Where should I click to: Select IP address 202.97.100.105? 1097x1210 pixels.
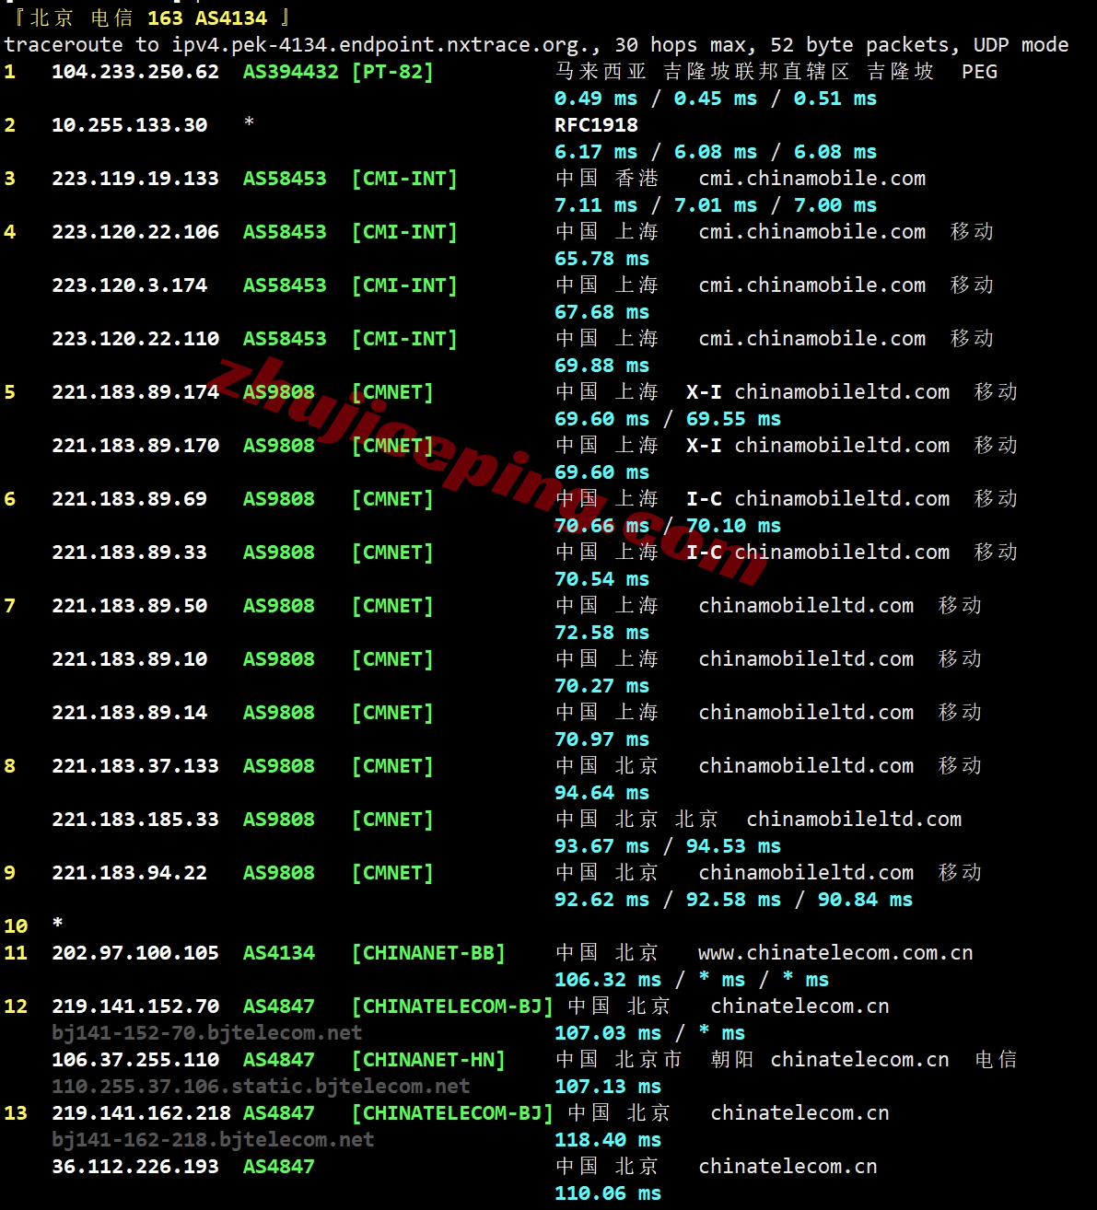click(x=135, y=953)
